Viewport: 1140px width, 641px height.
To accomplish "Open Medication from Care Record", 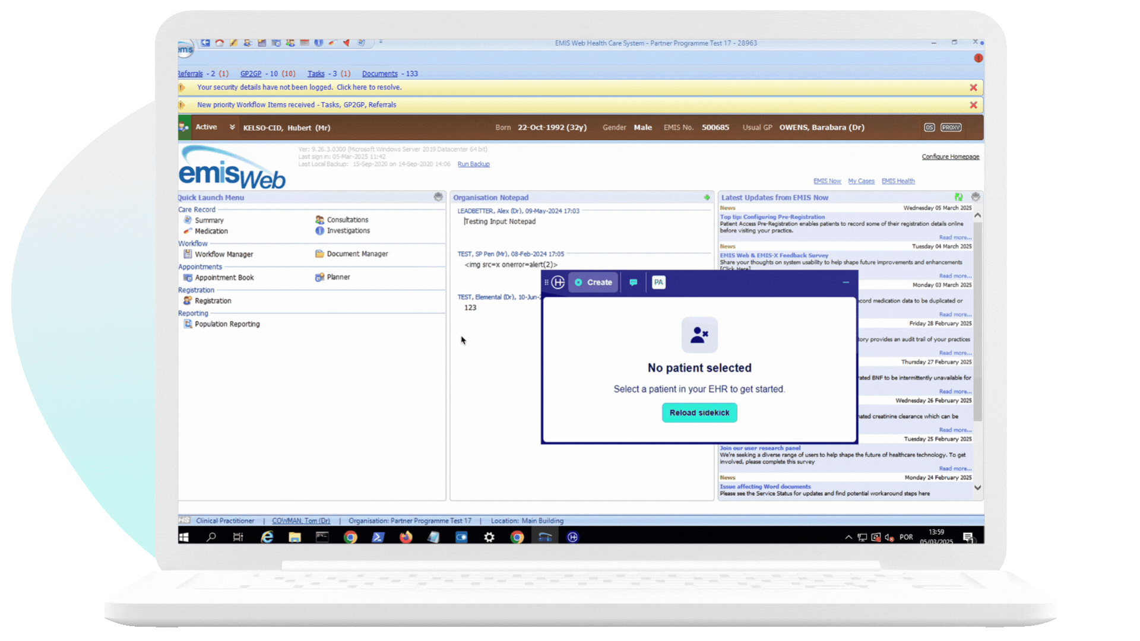I will tap(211, 231).
